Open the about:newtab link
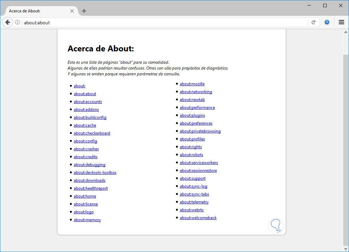The width and height of the screenshot is (349, 252). [192, 100]
